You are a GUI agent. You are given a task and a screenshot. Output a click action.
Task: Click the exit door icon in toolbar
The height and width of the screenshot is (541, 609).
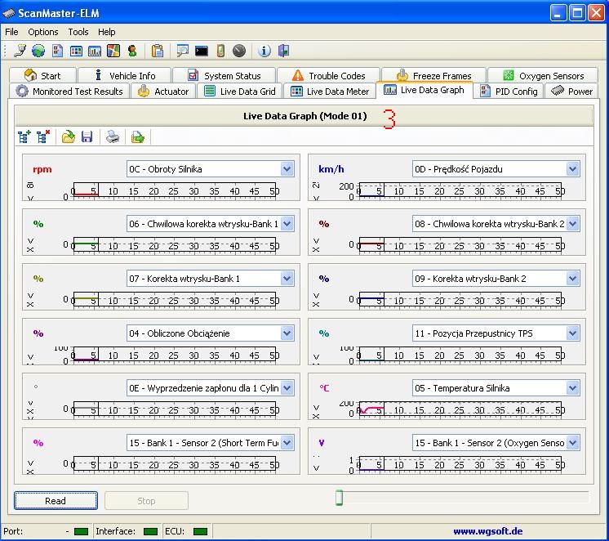pyautogui.click(x=283, y=51)
